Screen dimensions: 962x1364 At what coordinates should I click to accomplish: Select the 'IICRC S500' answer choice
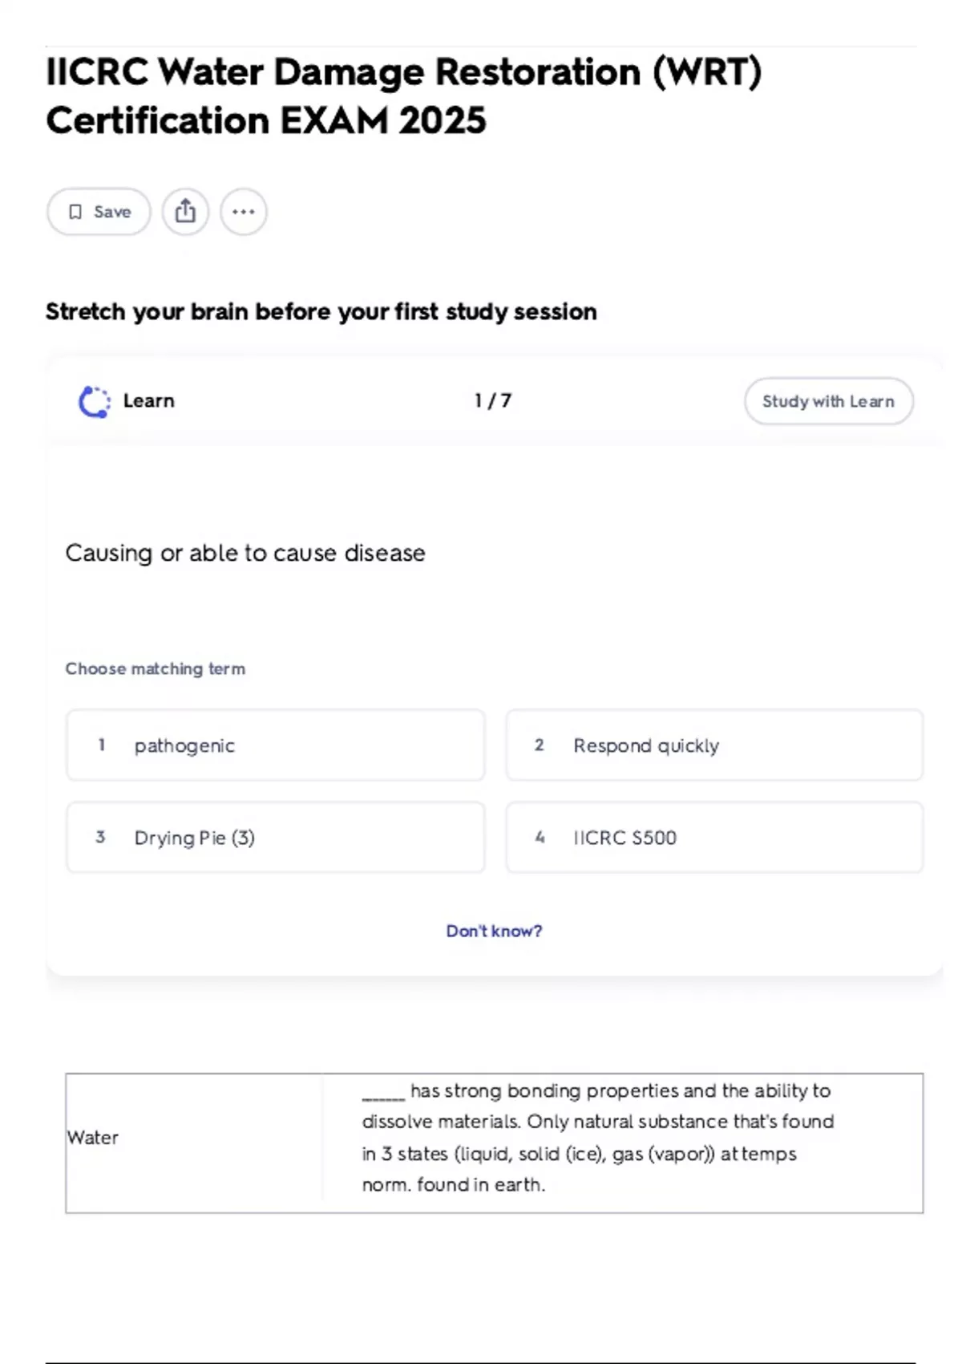[713, 838]
